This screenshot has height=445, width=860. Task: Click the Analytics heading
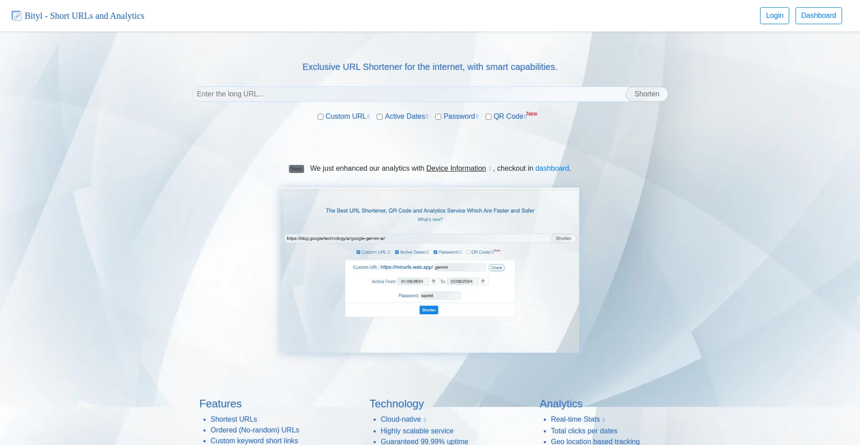[x=561, y=404]
